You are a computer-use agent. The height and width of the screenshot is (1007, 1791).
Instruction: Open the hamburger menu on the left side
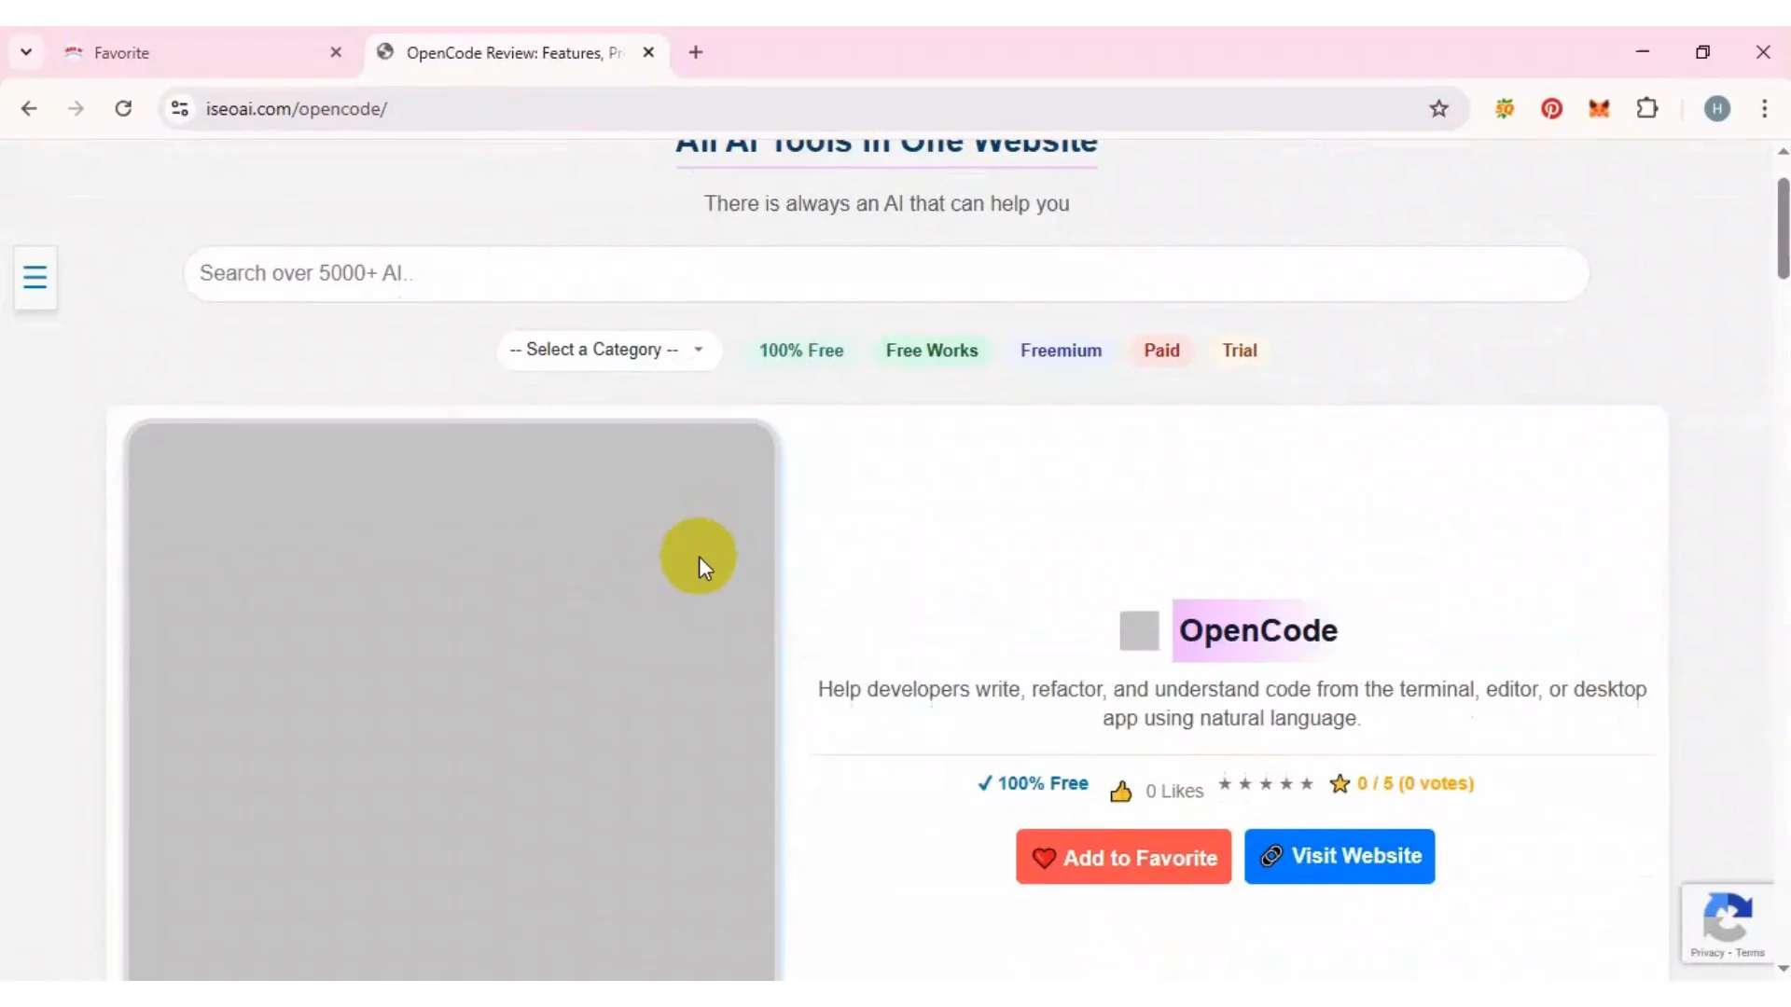35,278
